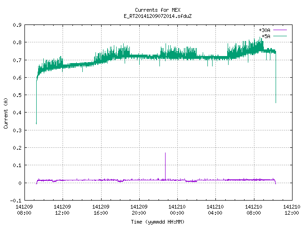The image size is (301, 226).
Task: Click the y-axis tick value 0.9
Action: [x=17, y=25]
